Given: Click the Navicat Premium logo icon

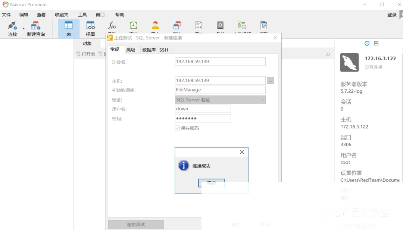Looking at the screenshot, I should 5,4.
